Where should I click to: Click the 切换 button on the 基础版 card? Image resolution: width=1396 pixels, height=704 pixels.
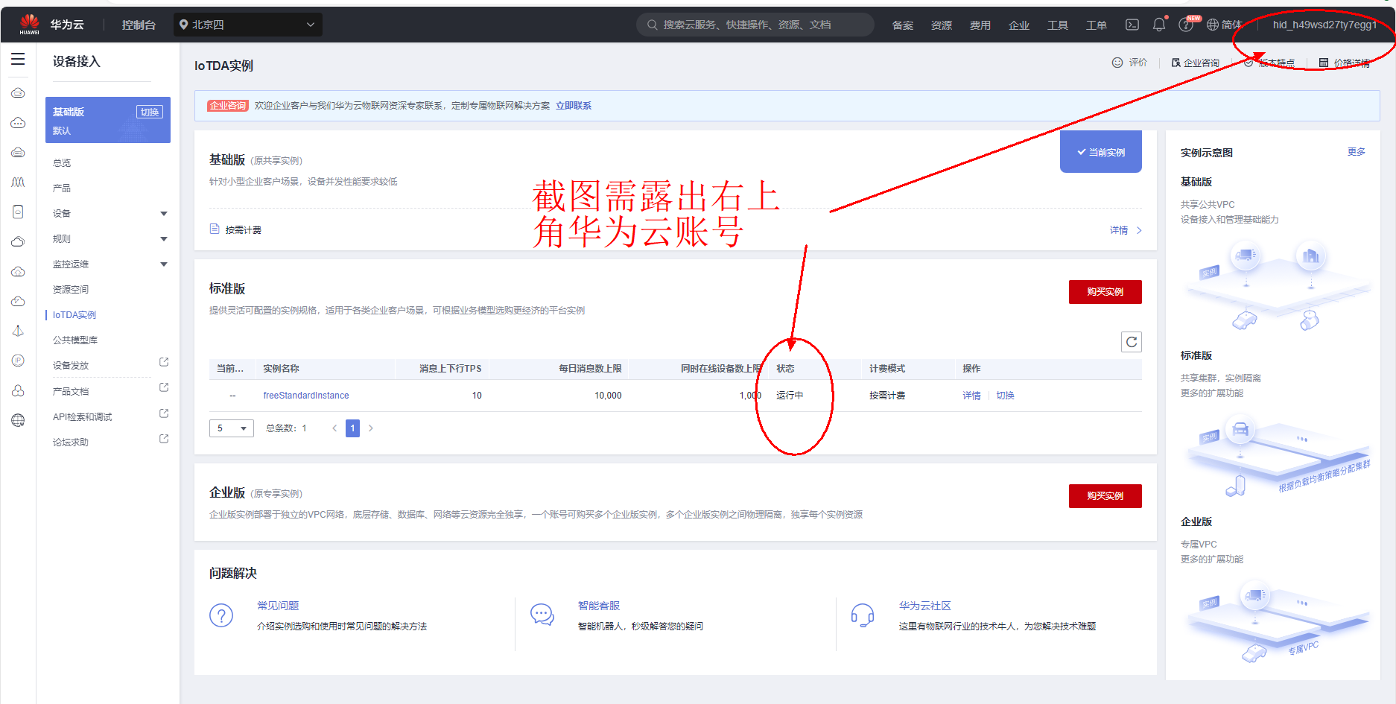pos(150,112)
